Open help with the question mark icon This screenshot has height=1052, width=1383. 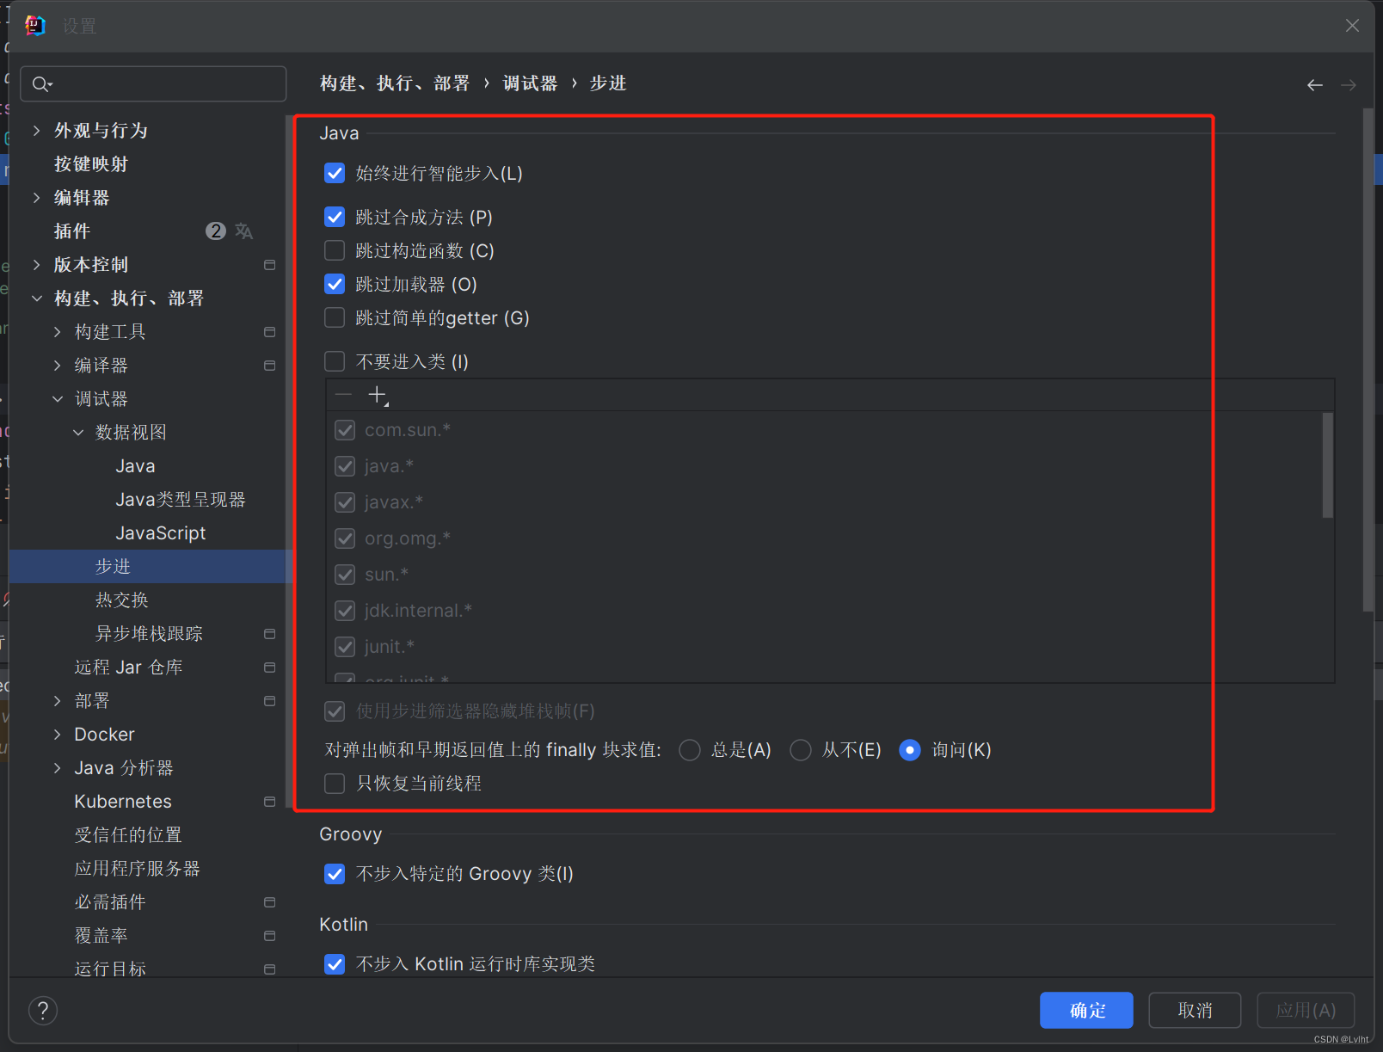click(43, 1011)
